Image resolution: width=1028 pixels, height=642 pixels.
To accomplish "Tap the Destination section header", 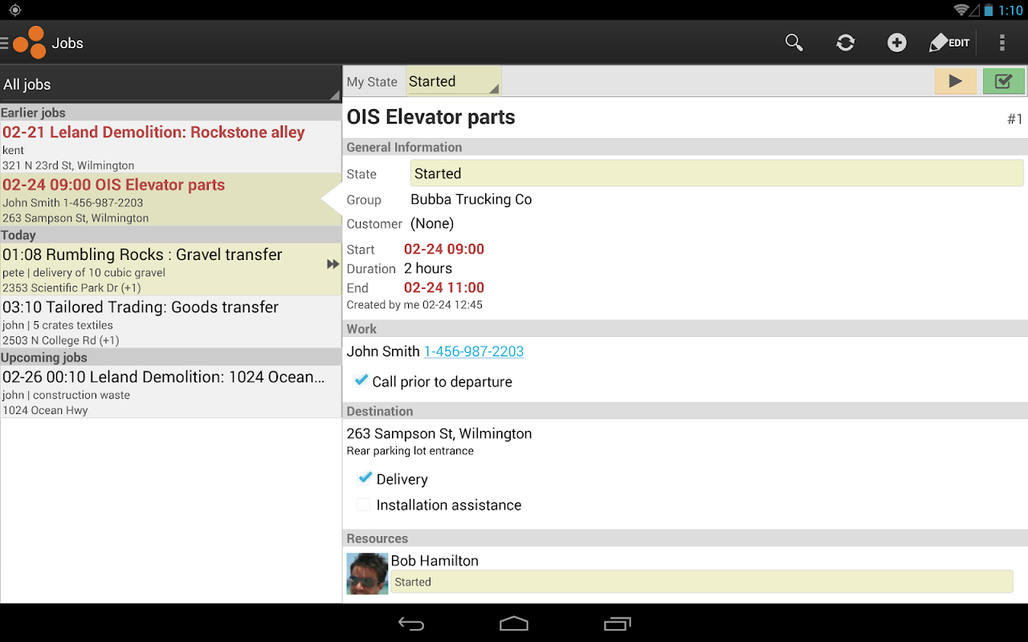I will point(685,411).
